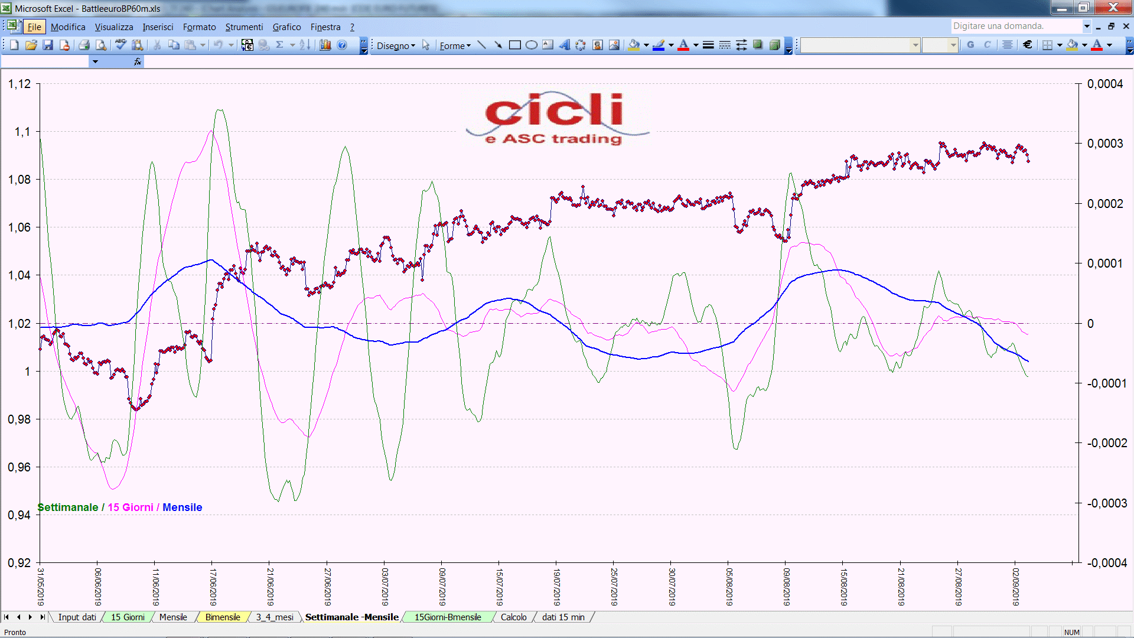Image resolution: width=1134 pixels, height=638 pixels.
Task: Click the Line Style icon
Action: point(708,45)
